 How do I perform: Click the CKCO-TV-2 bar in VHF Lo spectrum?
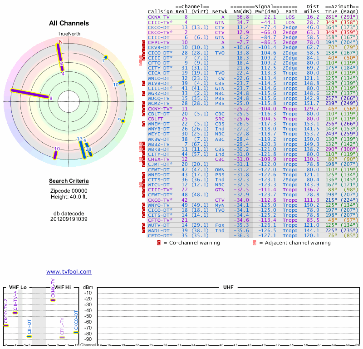coord(6,325)
